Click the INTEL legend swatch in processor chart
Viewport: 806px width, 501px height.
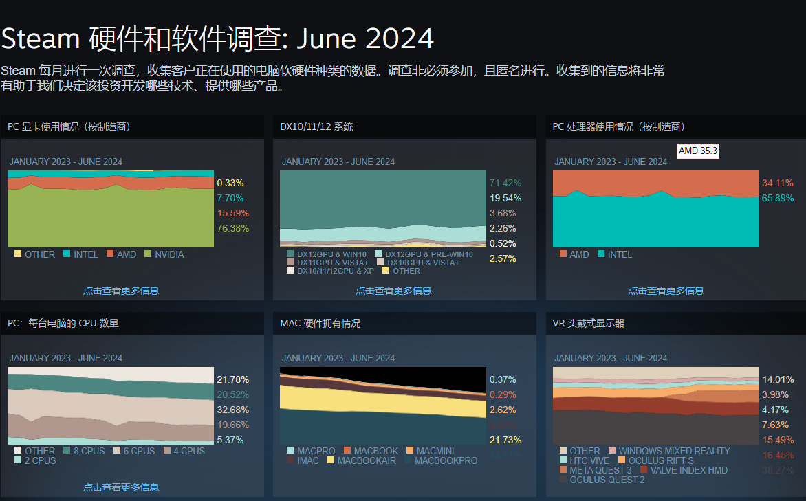pyautogui.click(x=601, y=254)
